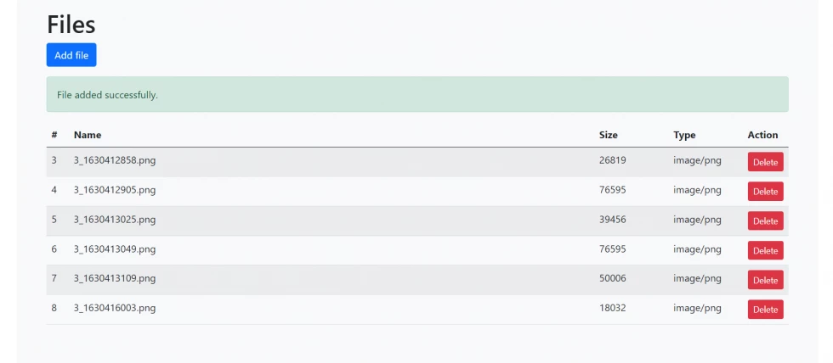Delete file 3_1630413049.png
833x363 pixels.
coord(765,250)
